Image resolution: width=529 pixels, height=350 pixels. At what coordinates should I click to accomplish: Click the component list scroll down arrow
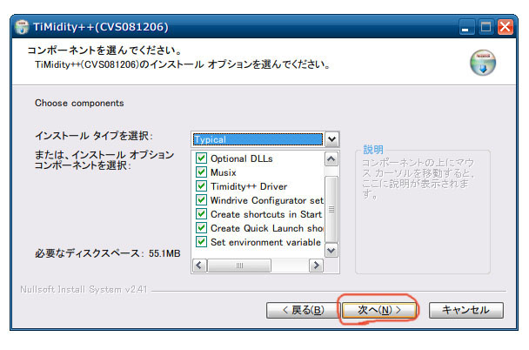[331, 251]
